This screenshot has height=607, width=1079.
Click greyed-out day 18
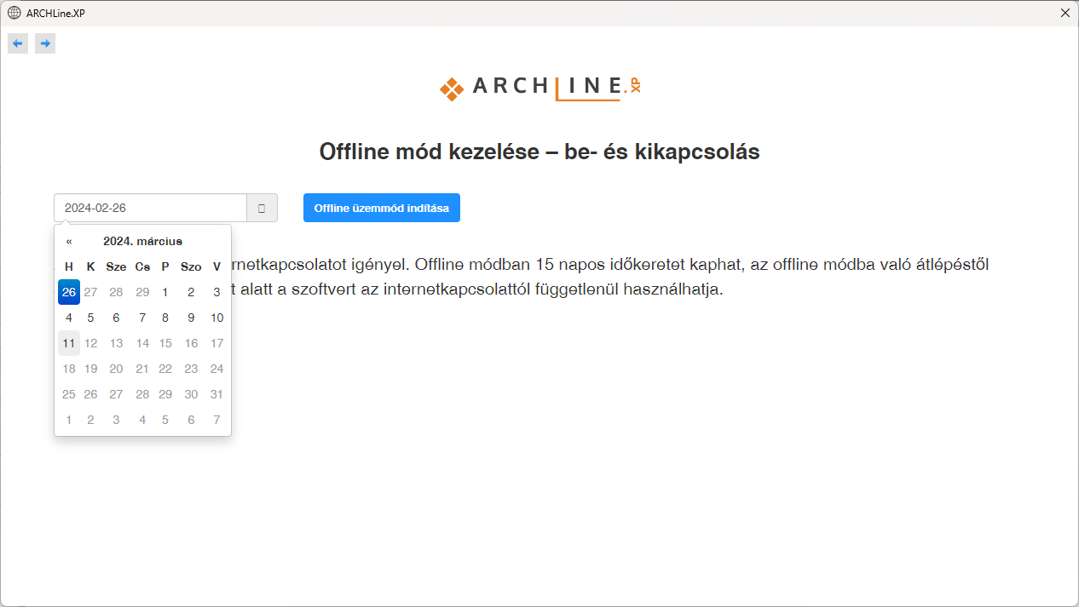[x=69, y=369]
